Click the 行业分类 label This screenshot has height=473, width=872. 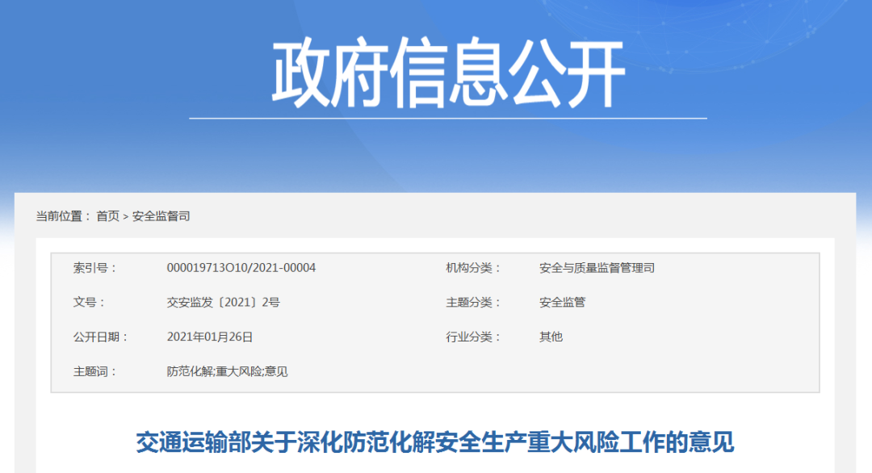(472, 337)
